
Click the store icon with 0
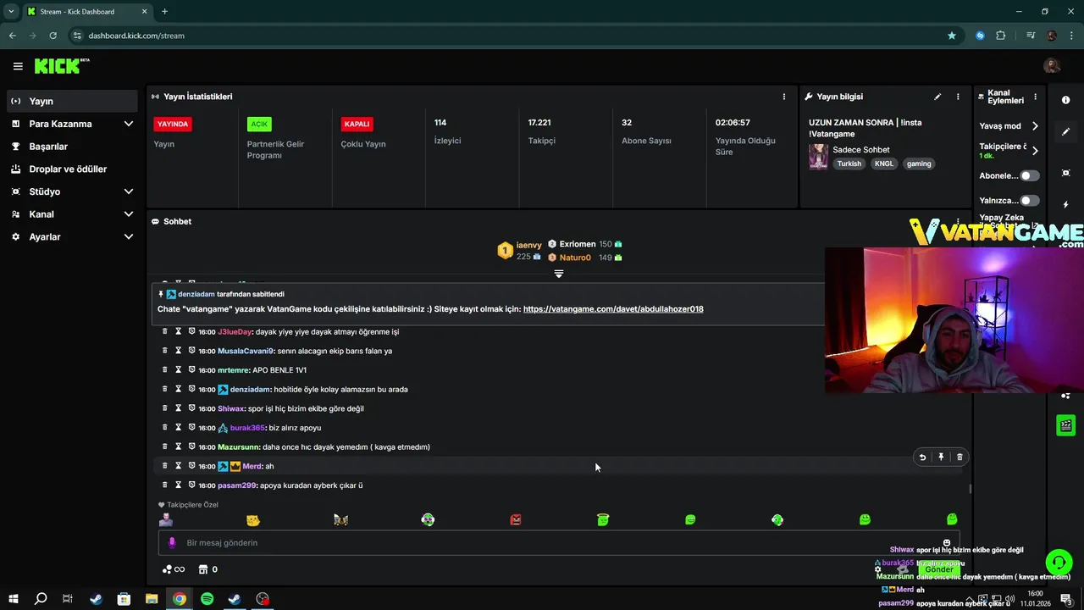click(x=207, y=569)
